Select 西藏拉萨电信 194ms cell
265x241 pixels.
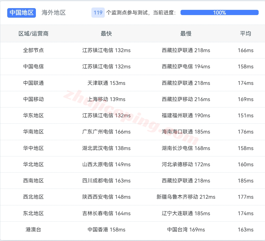[186, 67]
